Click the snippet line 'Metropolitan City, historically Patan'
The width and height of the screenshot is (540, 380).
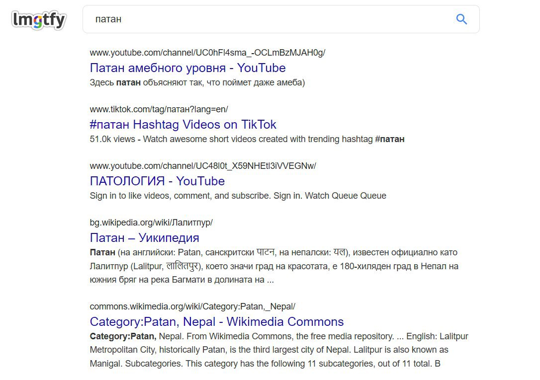(x=269, y=350)
